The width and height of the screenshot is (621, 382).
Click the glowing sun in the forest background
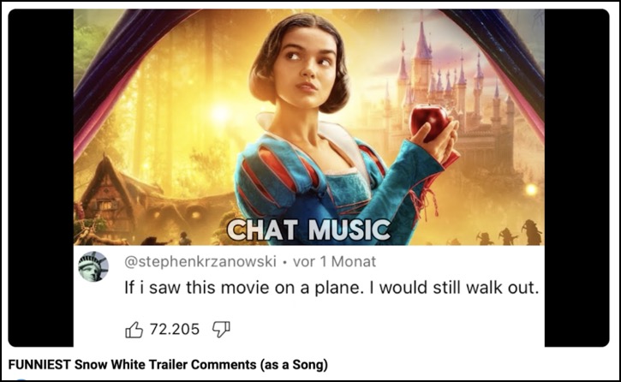pos(220,115)
